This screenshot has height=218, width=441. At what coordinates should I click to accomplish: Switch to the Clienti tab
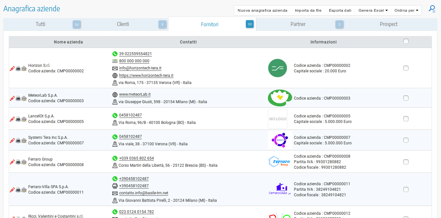tap(123, 24)
